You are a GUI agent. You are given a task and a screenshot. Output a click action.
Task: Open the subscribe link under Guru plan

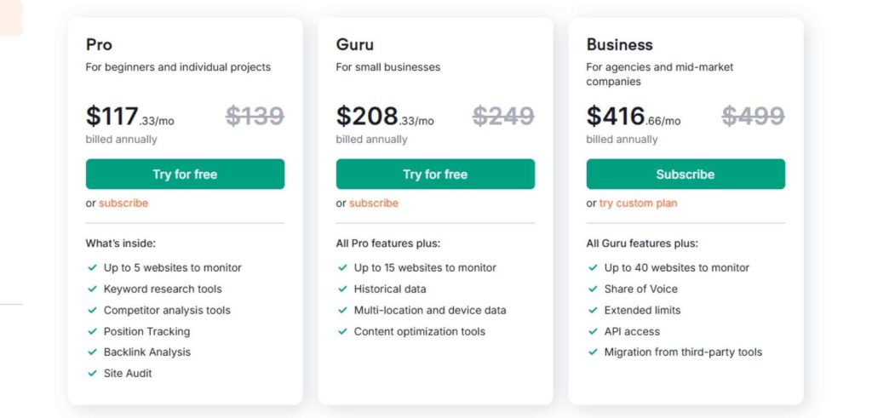(x=374, y=203)
